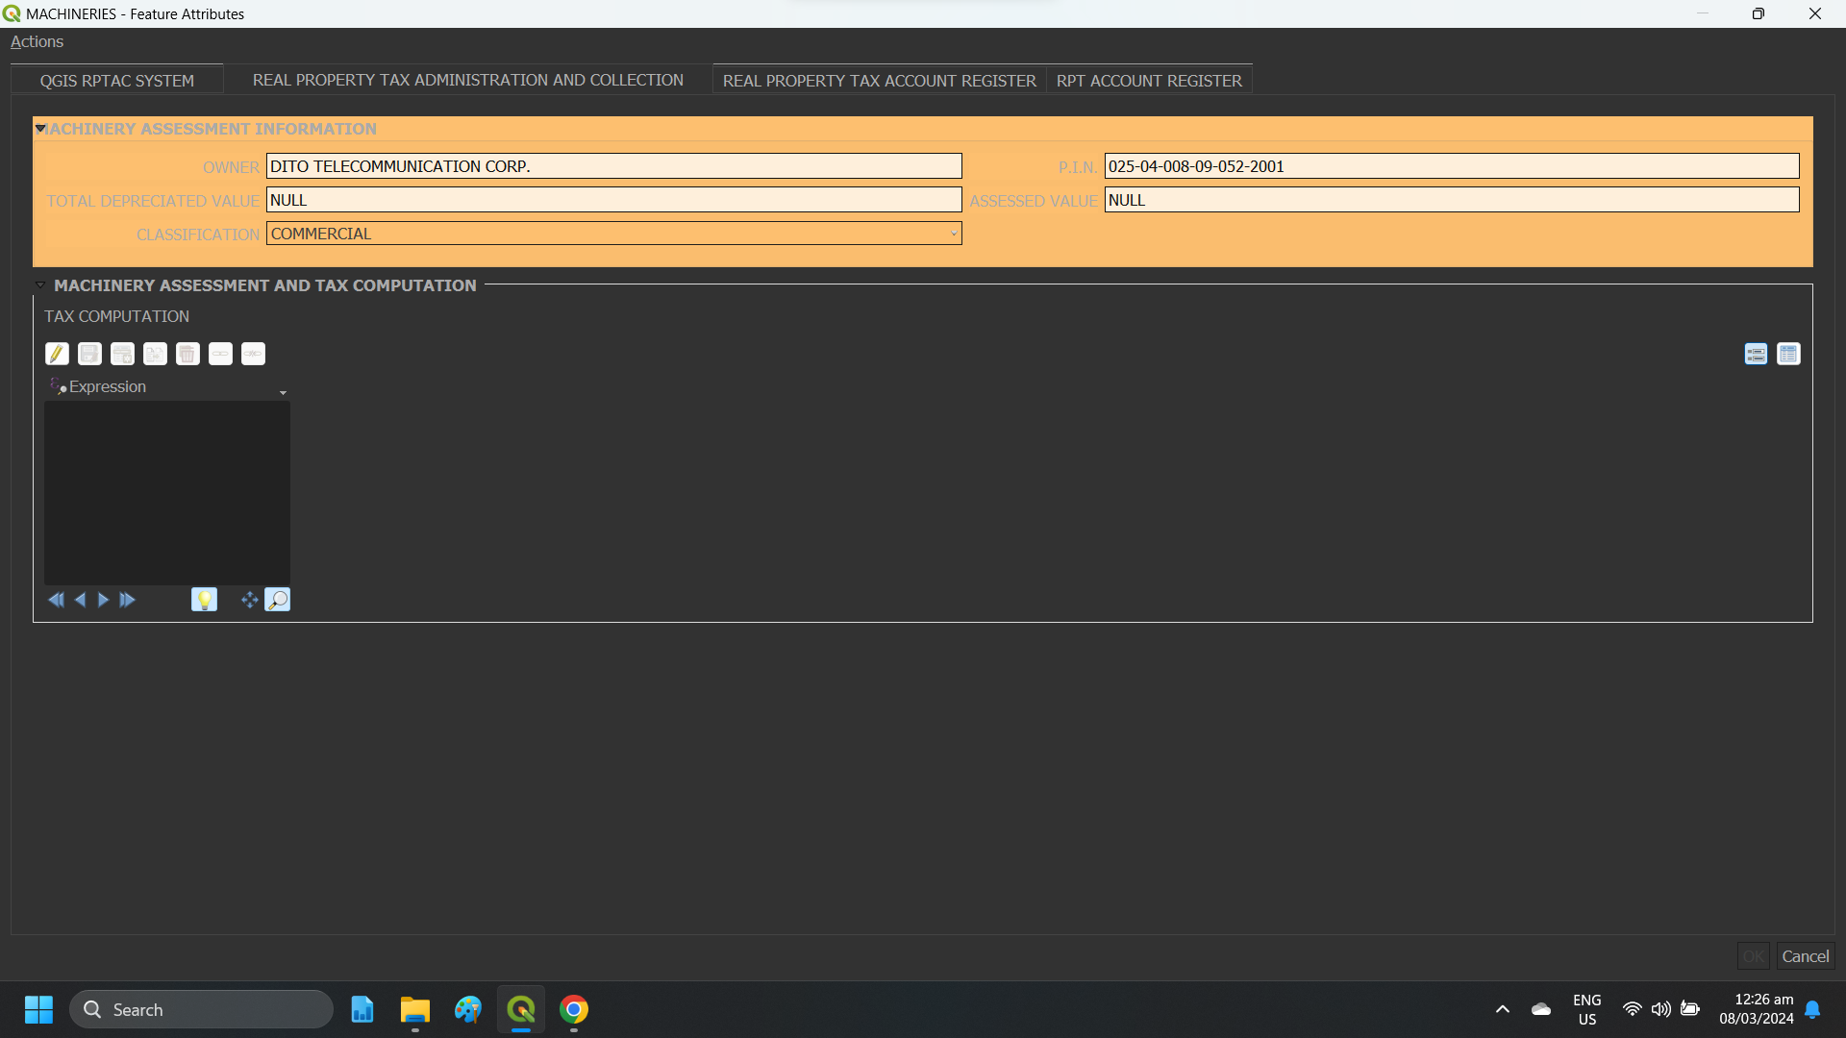
Task: Toggle editing mode with the pencil icon
Action: [x=57, y=354]
